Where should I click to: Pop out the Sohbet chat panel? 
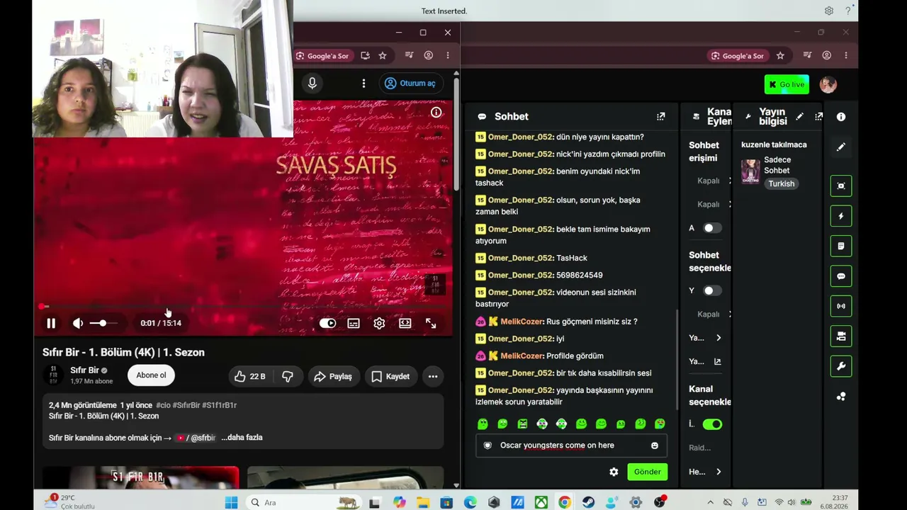(660, 116)
